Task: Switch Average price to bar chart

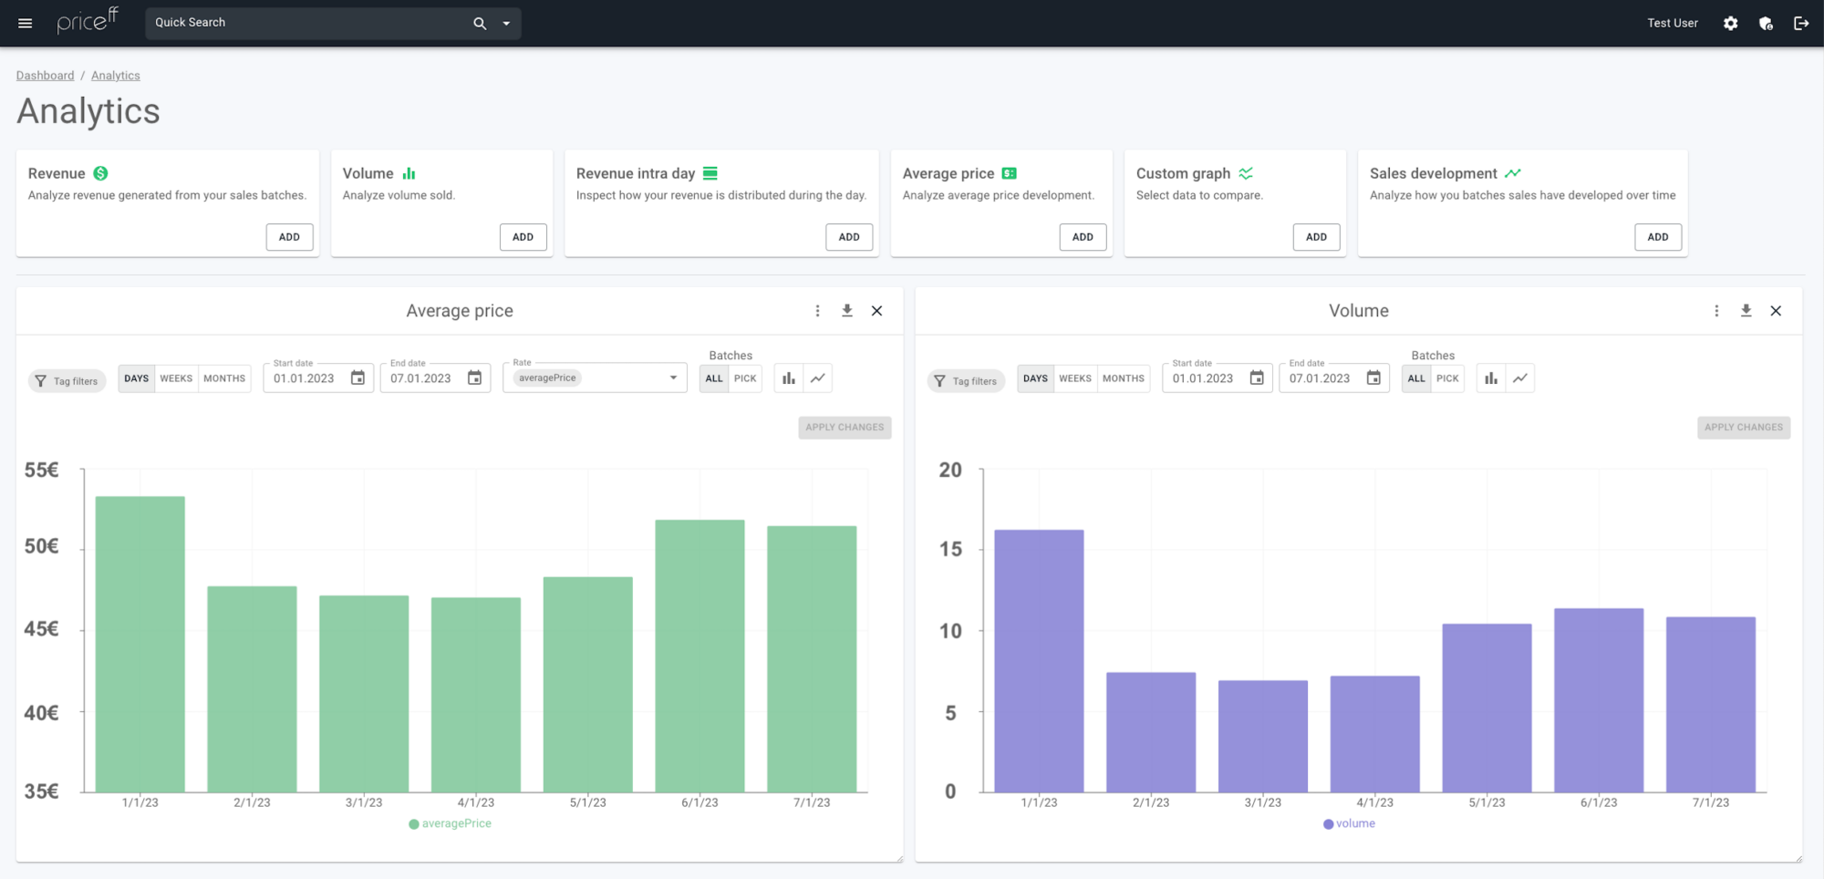Action: coord(789,378)
